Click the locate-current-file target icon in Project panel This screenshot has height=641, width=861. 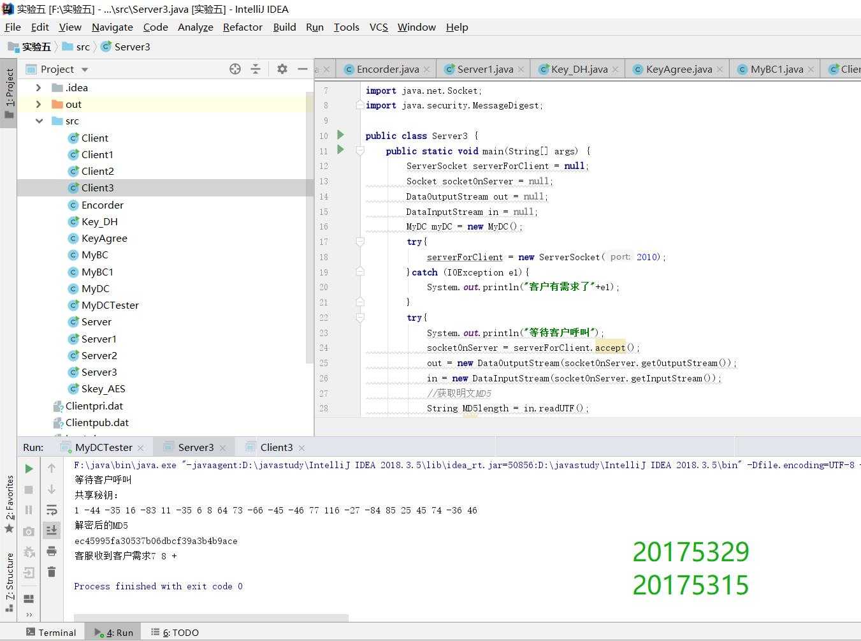[235, 69]
